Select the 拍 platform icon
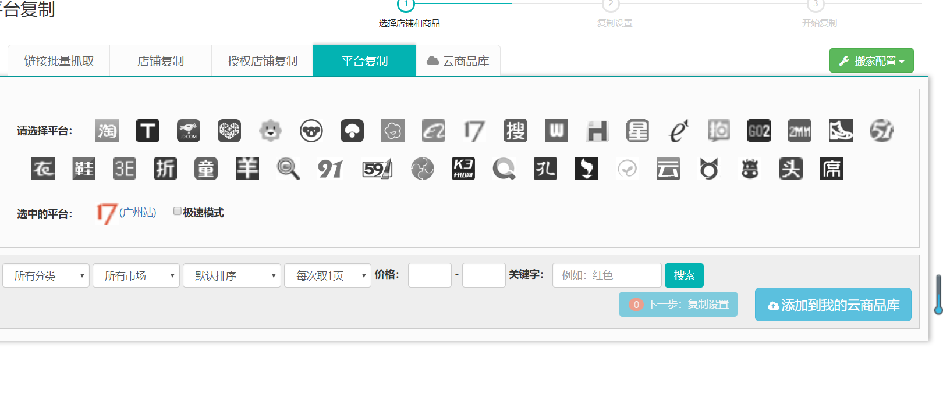 719,131
